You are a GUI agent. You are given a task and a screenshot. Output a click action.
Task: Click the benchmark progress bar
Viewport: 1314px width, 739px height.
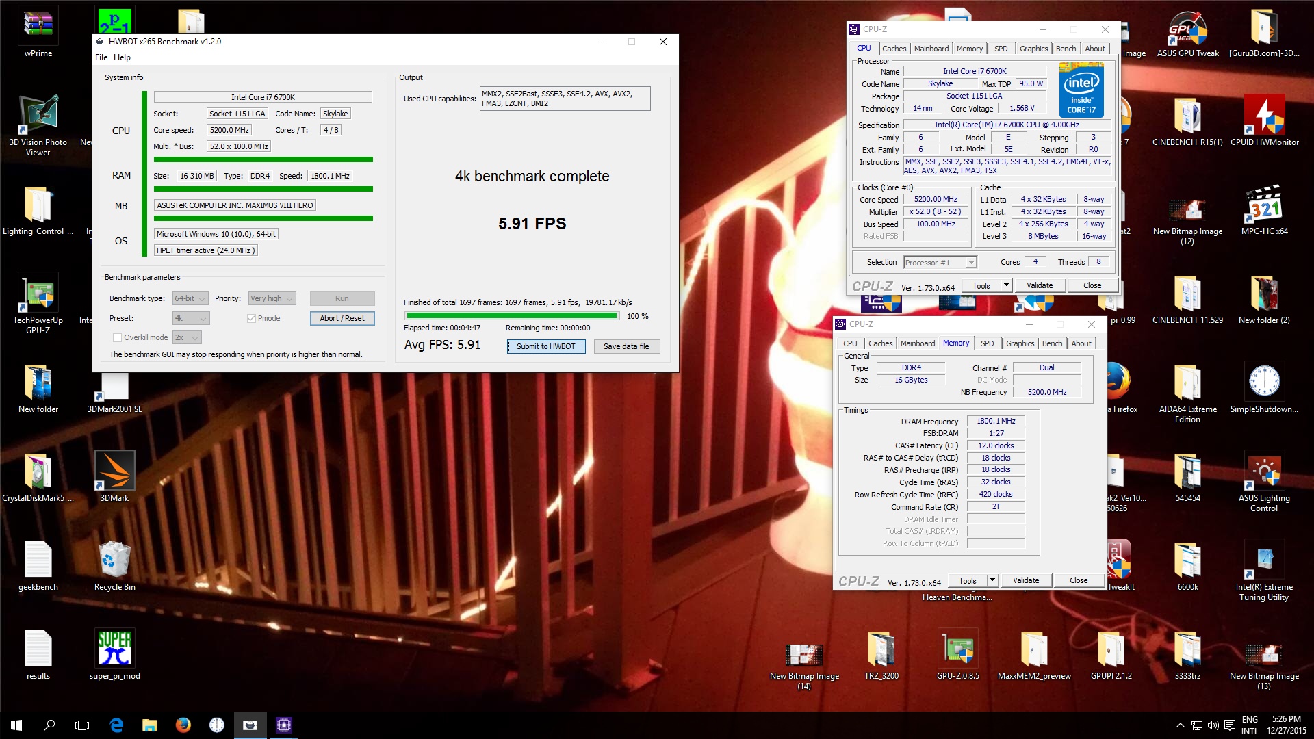(512, 316)
